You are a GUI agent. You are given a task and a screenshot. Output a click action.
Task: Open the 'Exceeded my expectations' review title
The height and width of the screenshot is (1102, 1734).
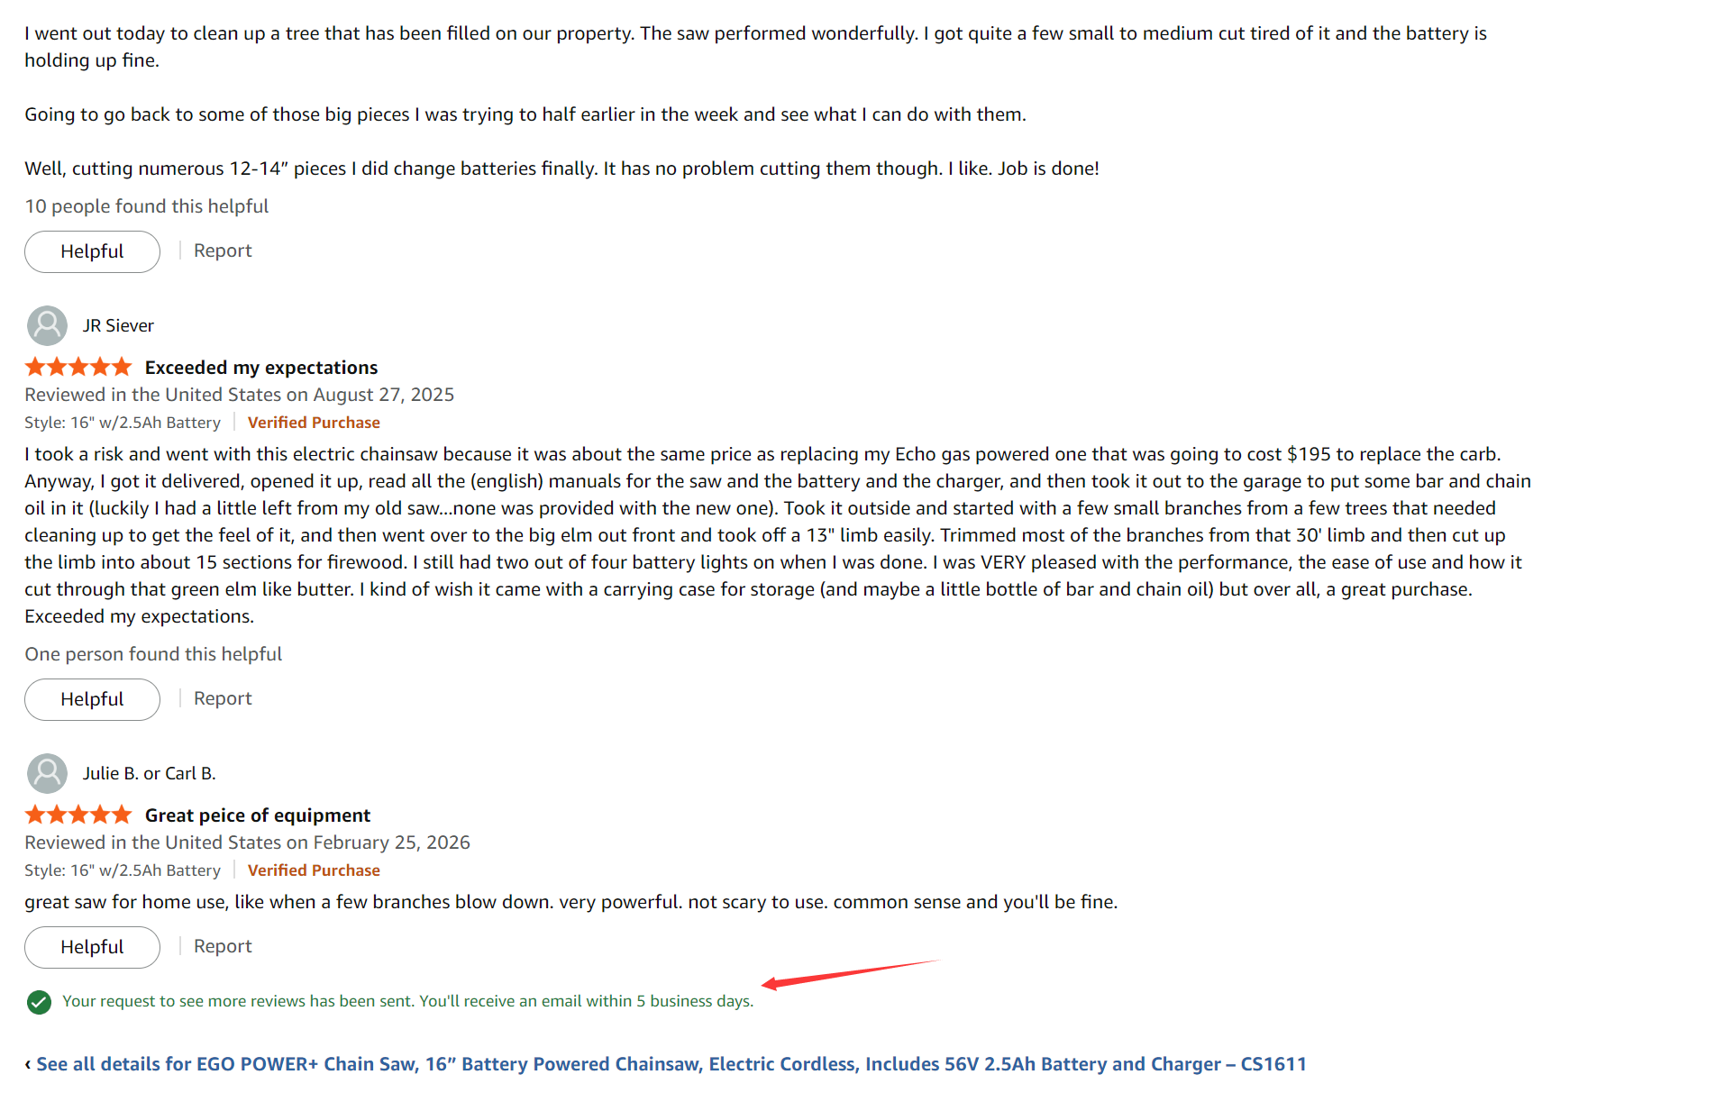261,368
